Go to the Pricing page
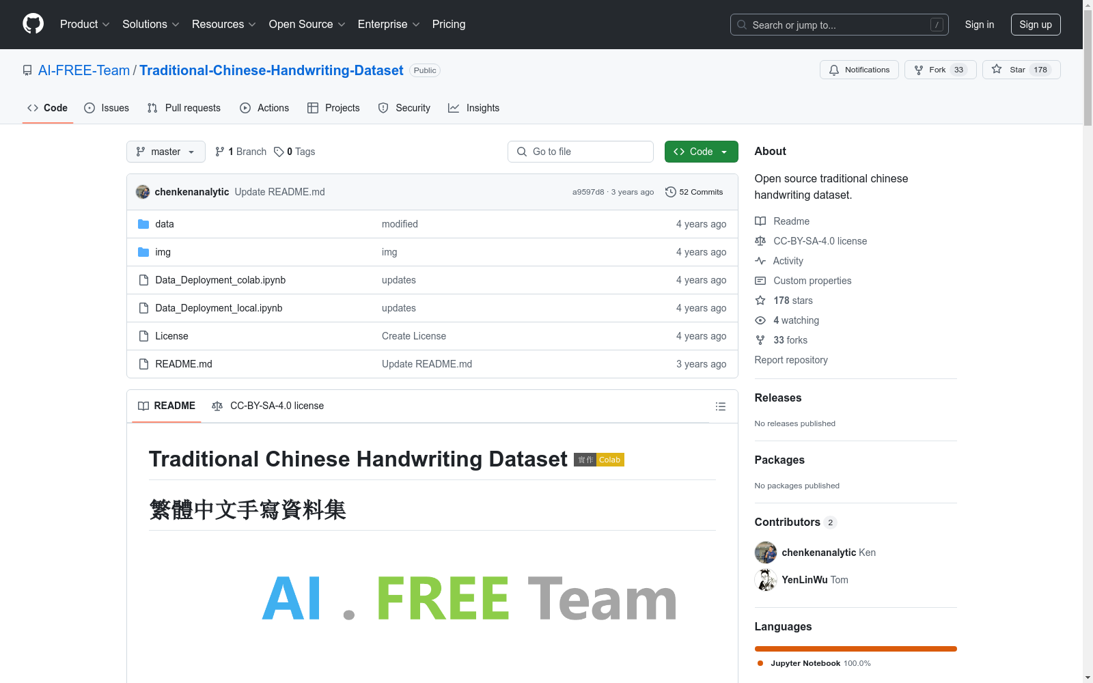Viewport: 1093px width, 683px height. (x=449, y=25)
